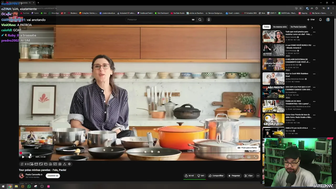Open WhatsApp from the Windows taskbar
336x189 pixels.
coord(29,186)
